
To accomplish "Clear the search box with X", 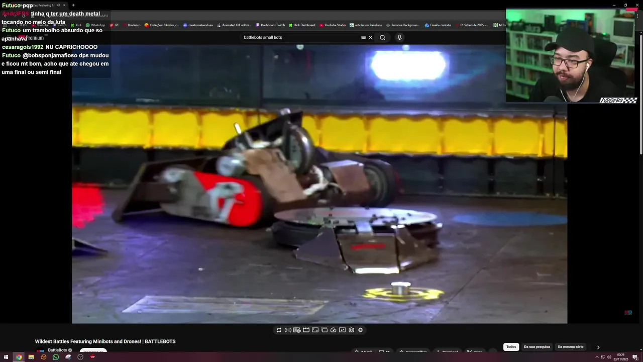I will (x=371, y=37).
